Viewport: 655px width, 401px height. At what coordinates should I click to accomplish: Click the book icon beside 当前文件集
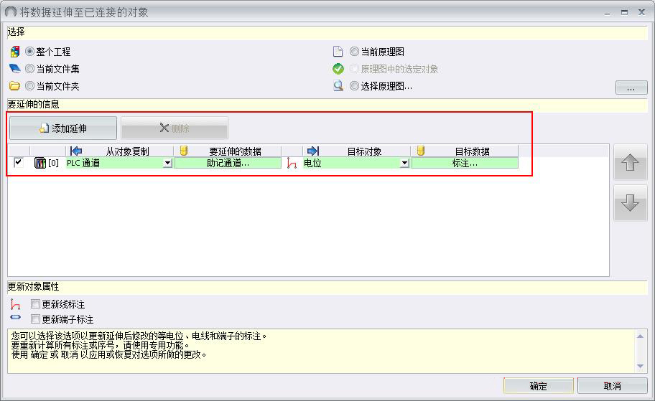click(x=14, y=69)
